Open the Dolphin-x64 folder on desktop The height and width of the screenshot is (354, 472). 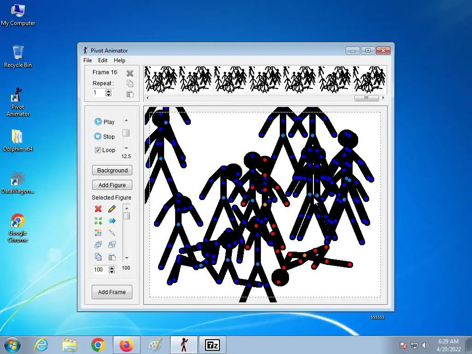tap(18, 141)
